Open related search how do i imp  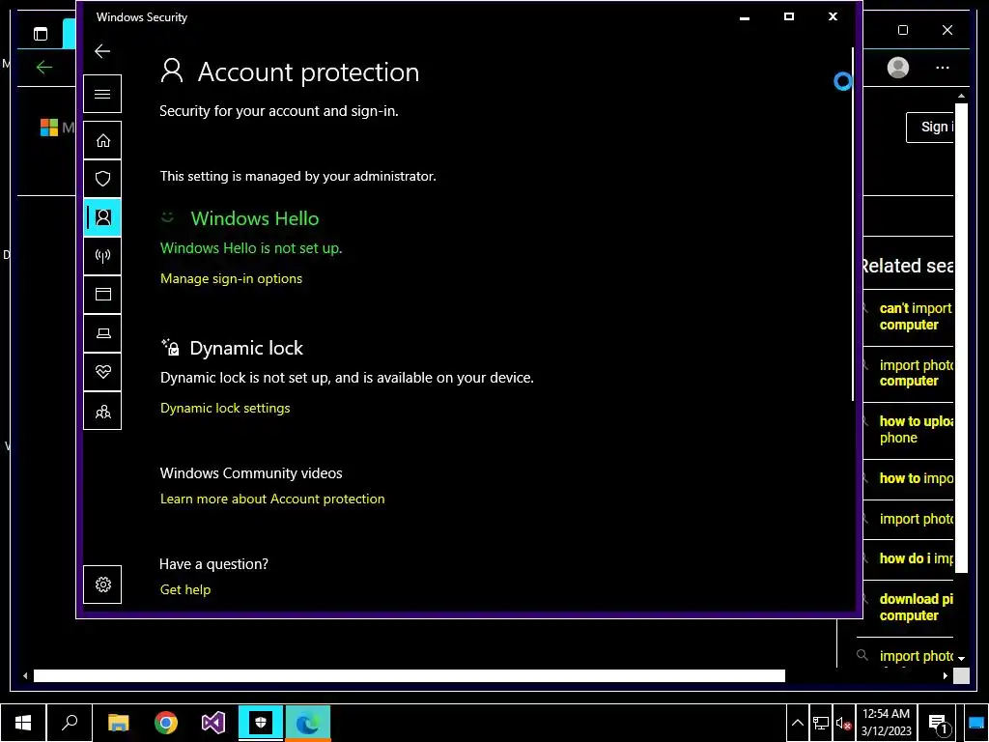916,558
